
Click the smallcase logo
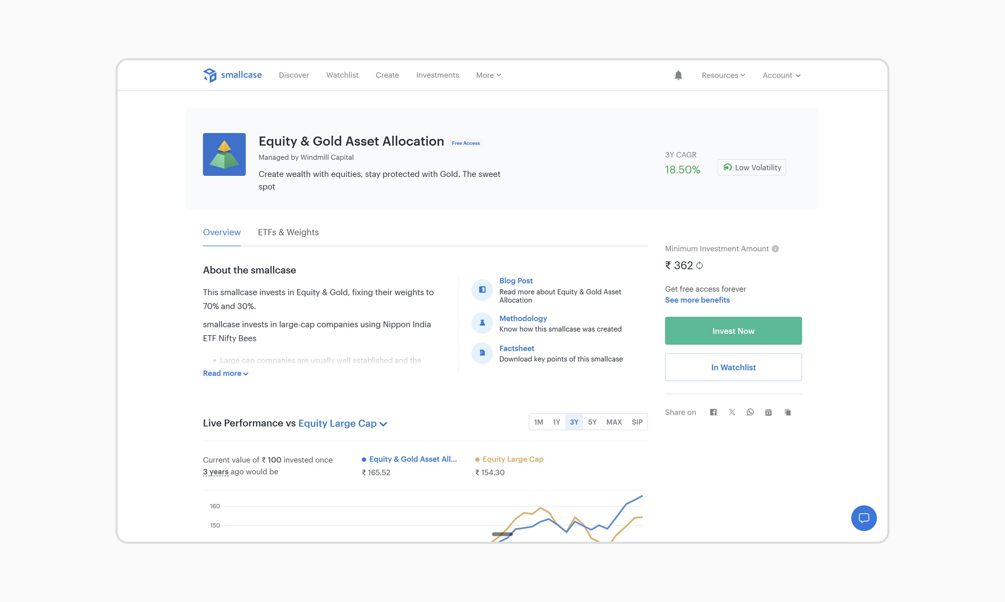tap(232, 75)
